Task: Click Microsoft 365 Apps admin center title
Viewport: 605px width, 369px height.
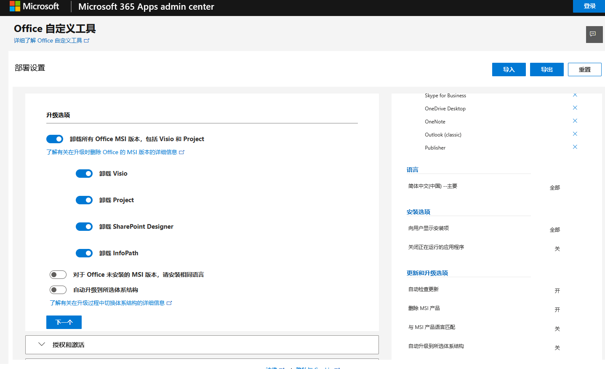Action: click(146, 6)
